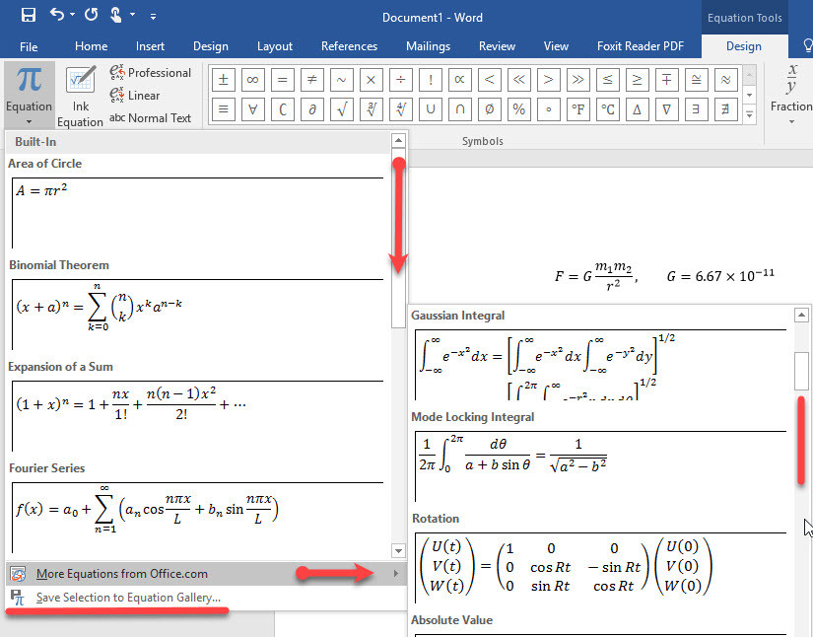Click Office.com equations scroll up arrow
This screenshot has height=637, width=813.
point(801,315)
